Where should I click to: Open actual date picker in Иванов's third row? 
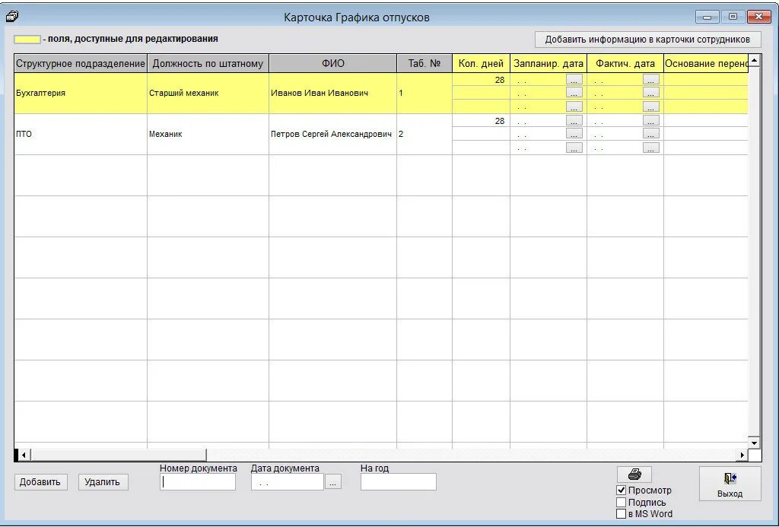pyautogui.click(x=651, y=106)
